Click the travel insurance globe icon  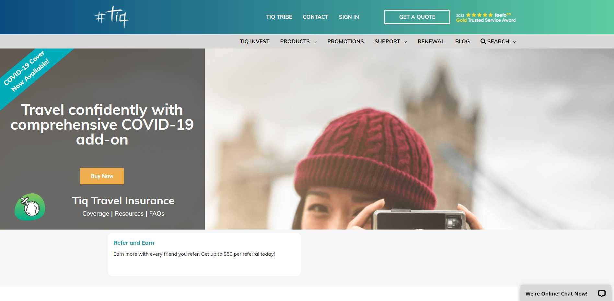30,207
